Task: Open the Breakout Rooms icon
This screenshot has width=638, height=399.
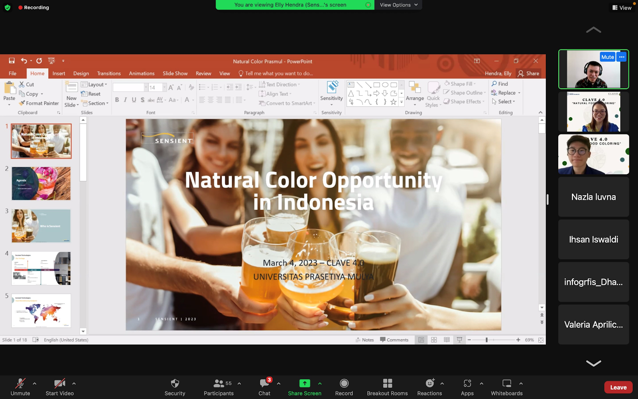Action: 387,383
